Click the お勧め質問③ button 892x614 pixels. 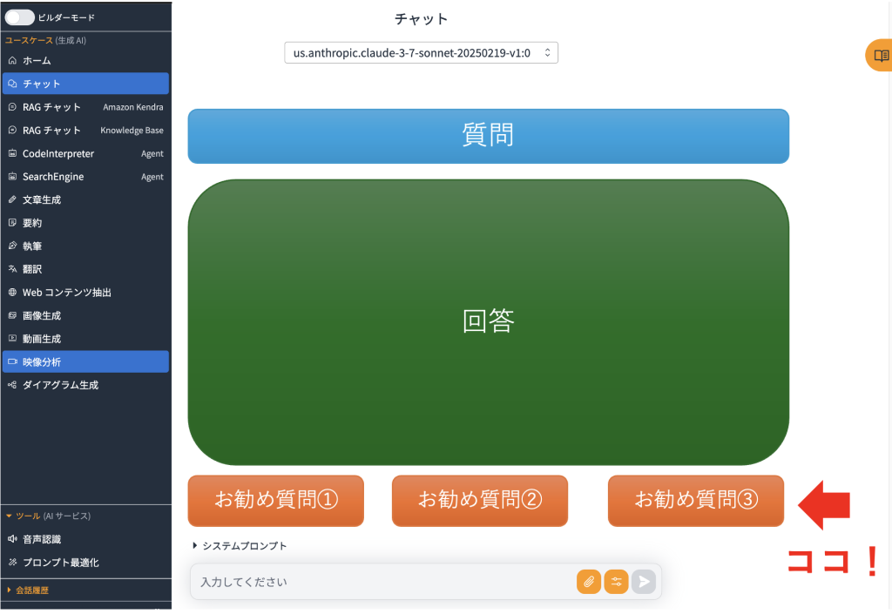click(x=696, y=500)
